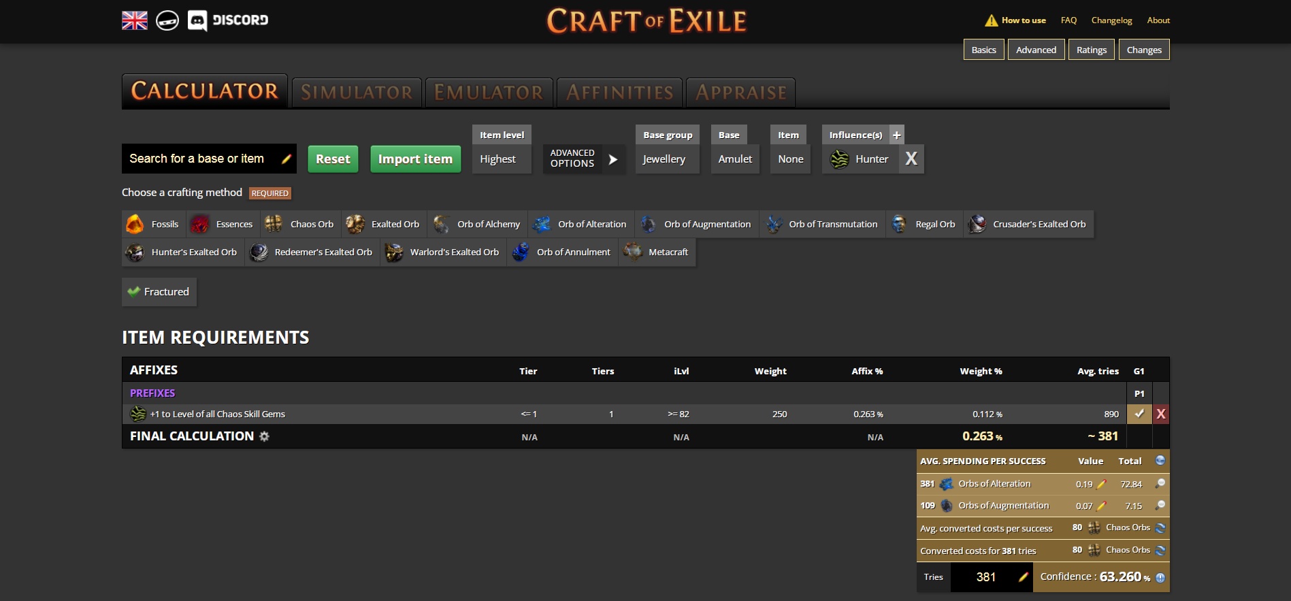This screenshot has height=601, width=1291.
Task: Click the Craft of Exile logo
Action: [647, 21]
